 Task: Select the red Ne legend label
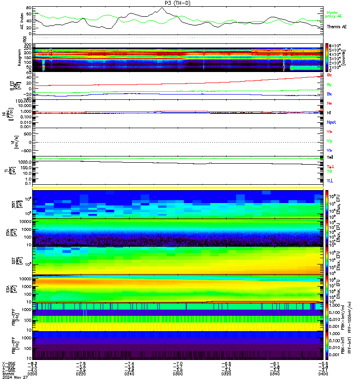tap(329, 103)
